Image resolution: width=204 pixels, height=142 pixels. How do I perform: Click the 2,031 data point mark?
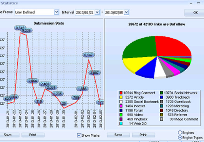click(51, 88)
